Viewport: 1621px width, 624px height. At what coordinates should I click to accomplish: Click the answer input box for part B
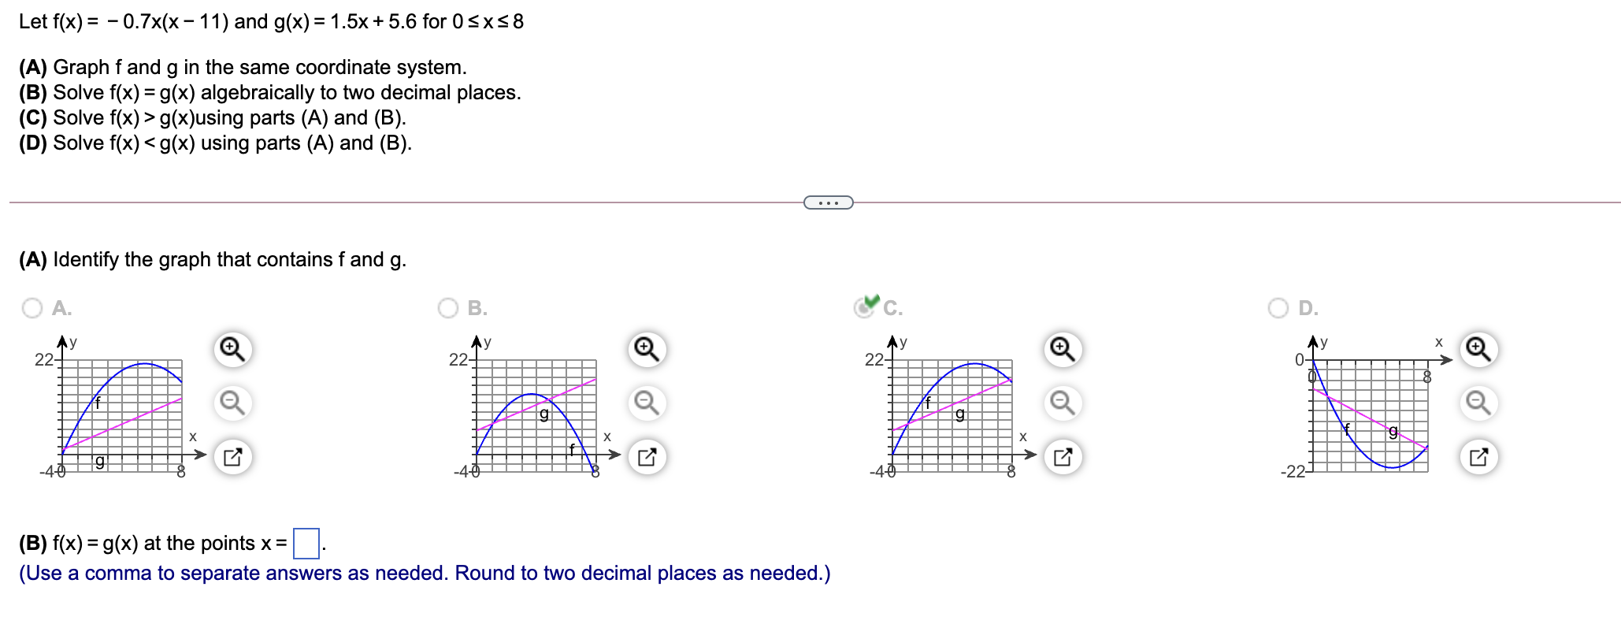coord(305,544)
